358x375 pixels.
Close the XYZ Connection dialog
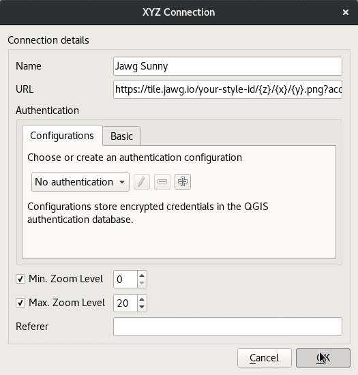345,12
